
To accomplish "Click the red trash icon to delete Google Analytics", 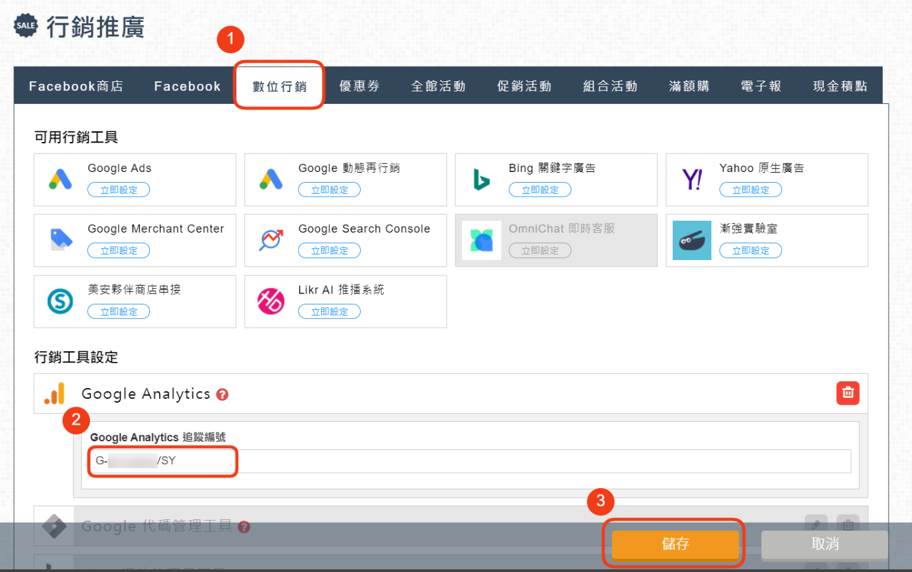I will tap(847, 393).
